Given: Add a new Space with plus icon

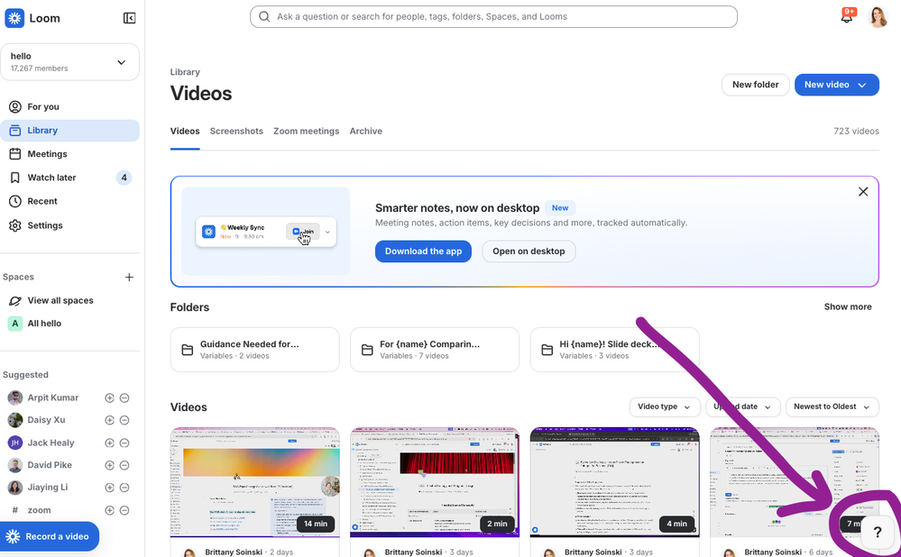Looking at the screenshot, I should [x=129, y=278].
